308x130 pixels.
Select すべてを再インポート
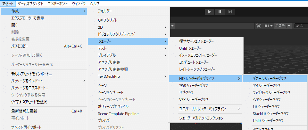coord(44,127)
